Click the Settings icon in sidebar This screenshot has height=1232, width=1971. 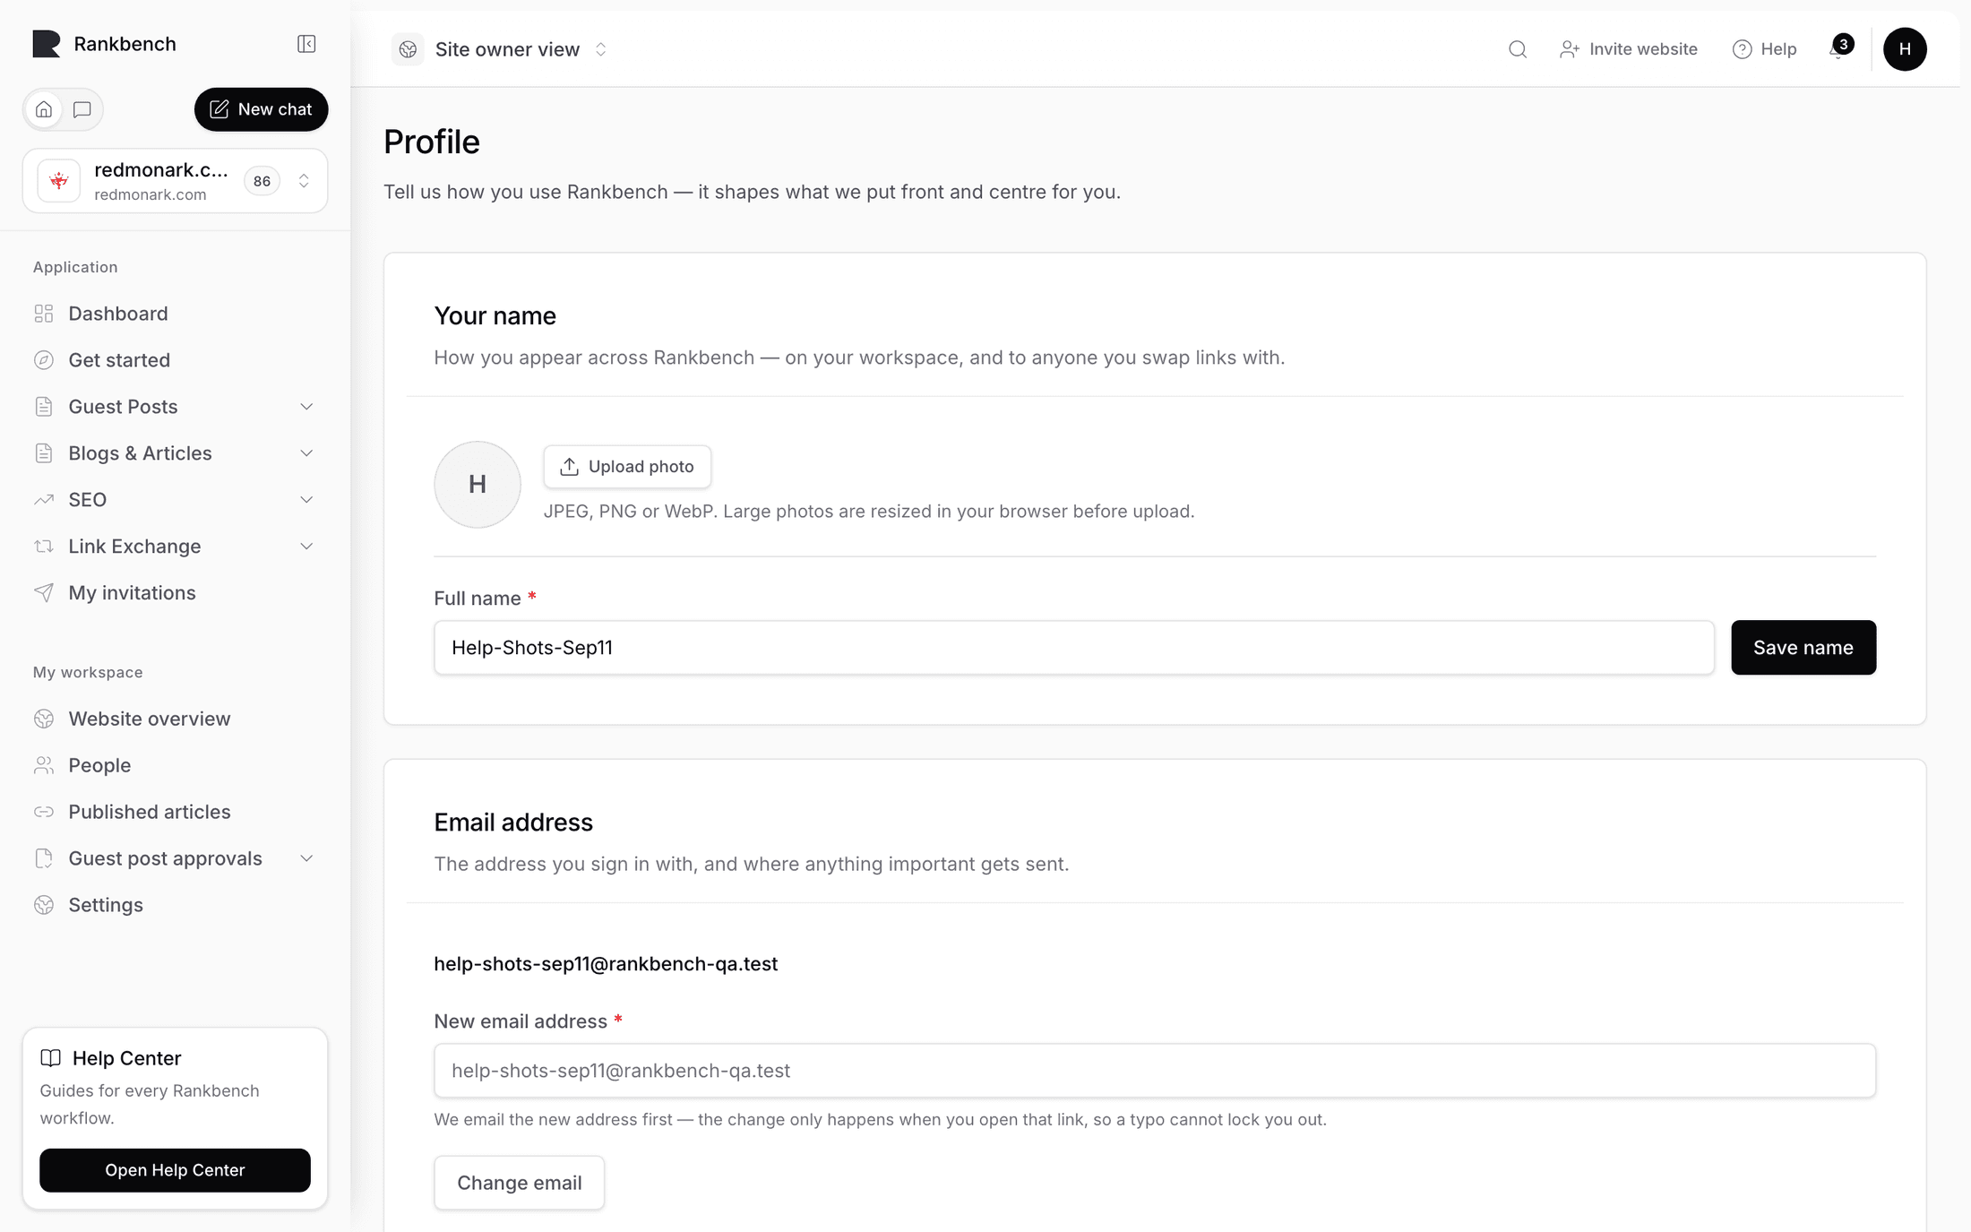coord(44,905)
